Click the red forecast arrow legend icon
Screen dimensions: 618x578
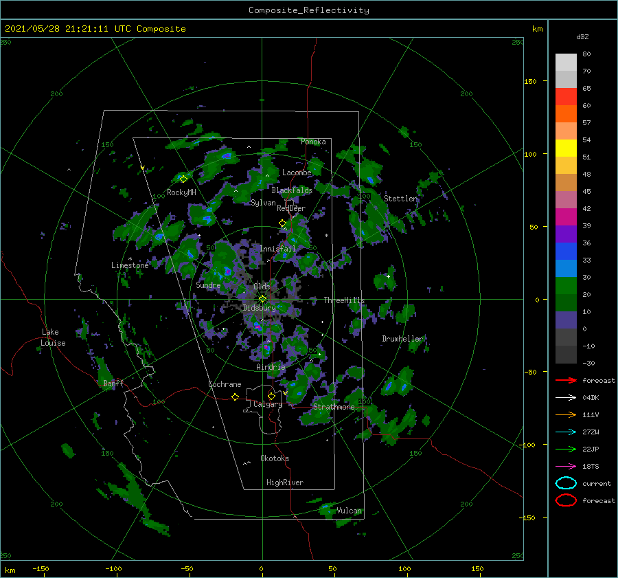(x=566, y=380)
